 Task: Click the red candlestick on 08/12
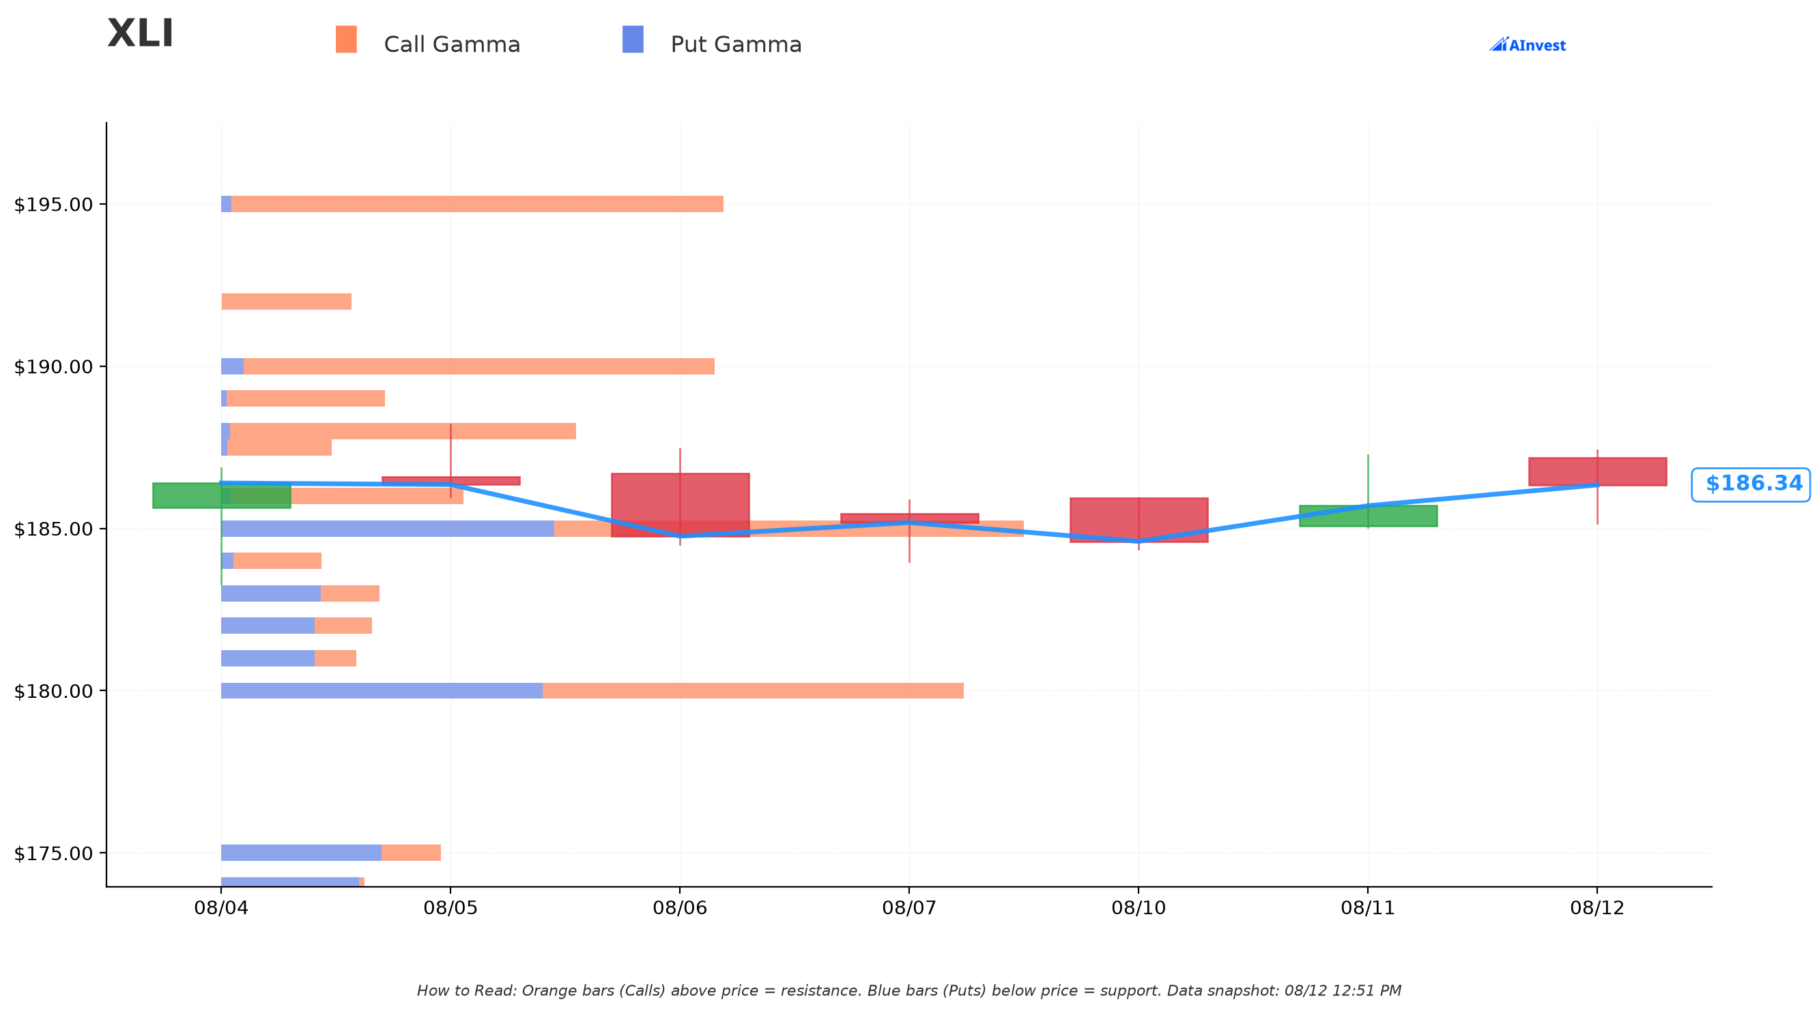point(1597,471)
